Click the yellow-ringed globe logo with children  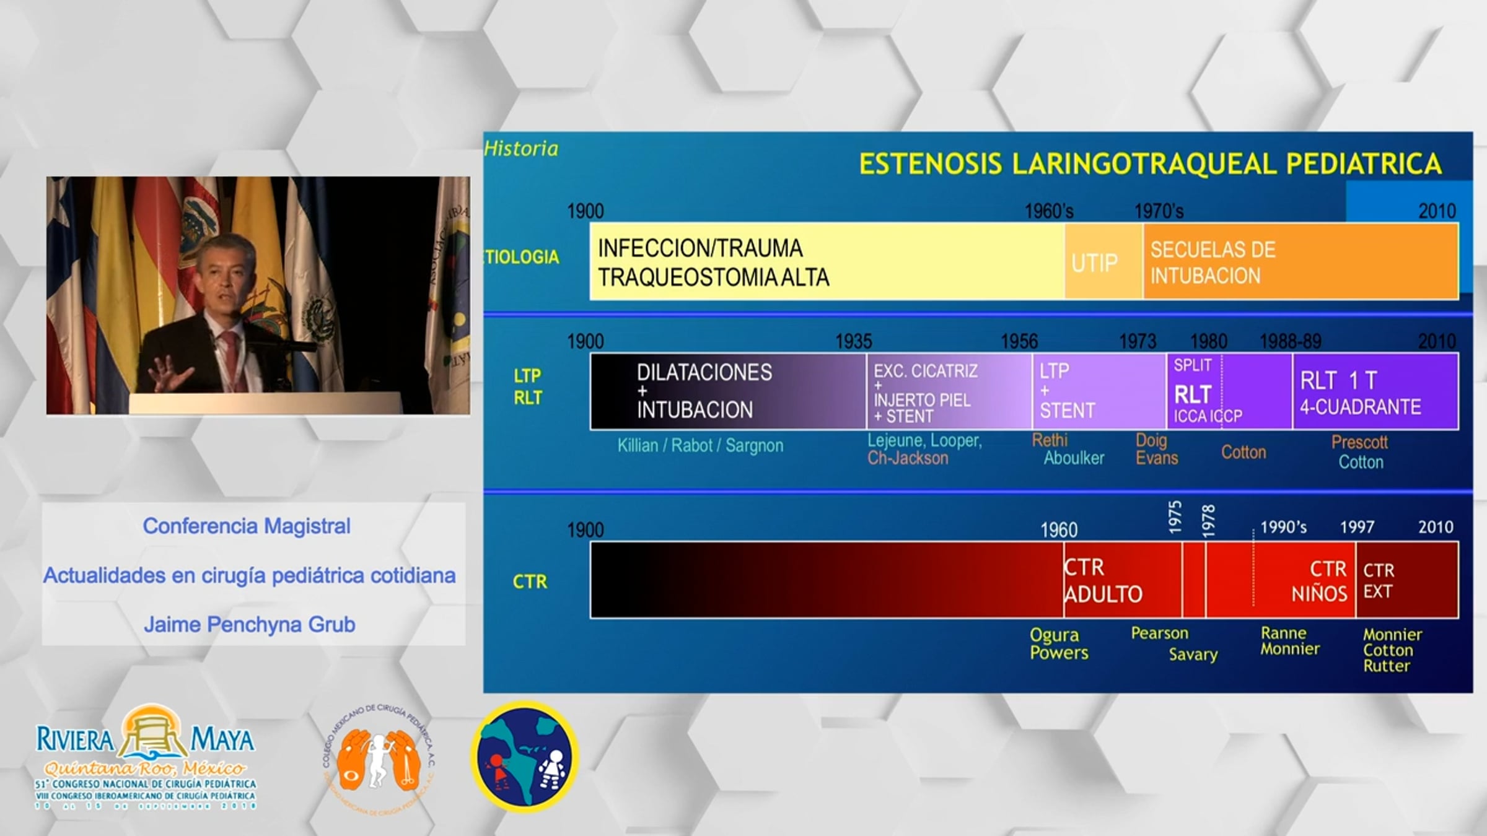coord(525,756)
